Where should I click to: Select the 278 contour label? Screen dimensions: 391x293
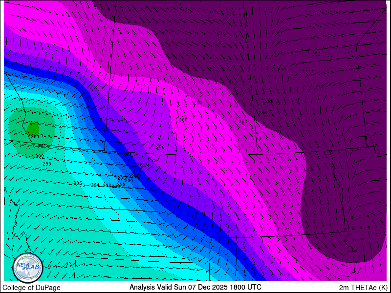tap(137, 170)
